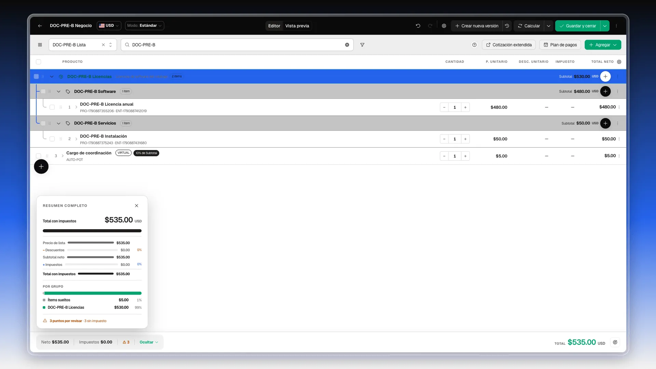The width and height of the screenshot is (656, 369).
Task: Switch to Vista previa tab
Action: (297, 26)
